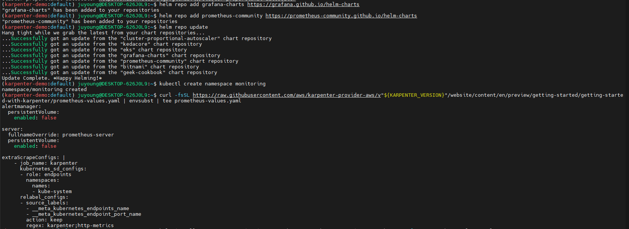The width and height of the screenshot is (629, 229).
Task: Click the 'namespaces:' YAML key
Action: click(42, 180)
